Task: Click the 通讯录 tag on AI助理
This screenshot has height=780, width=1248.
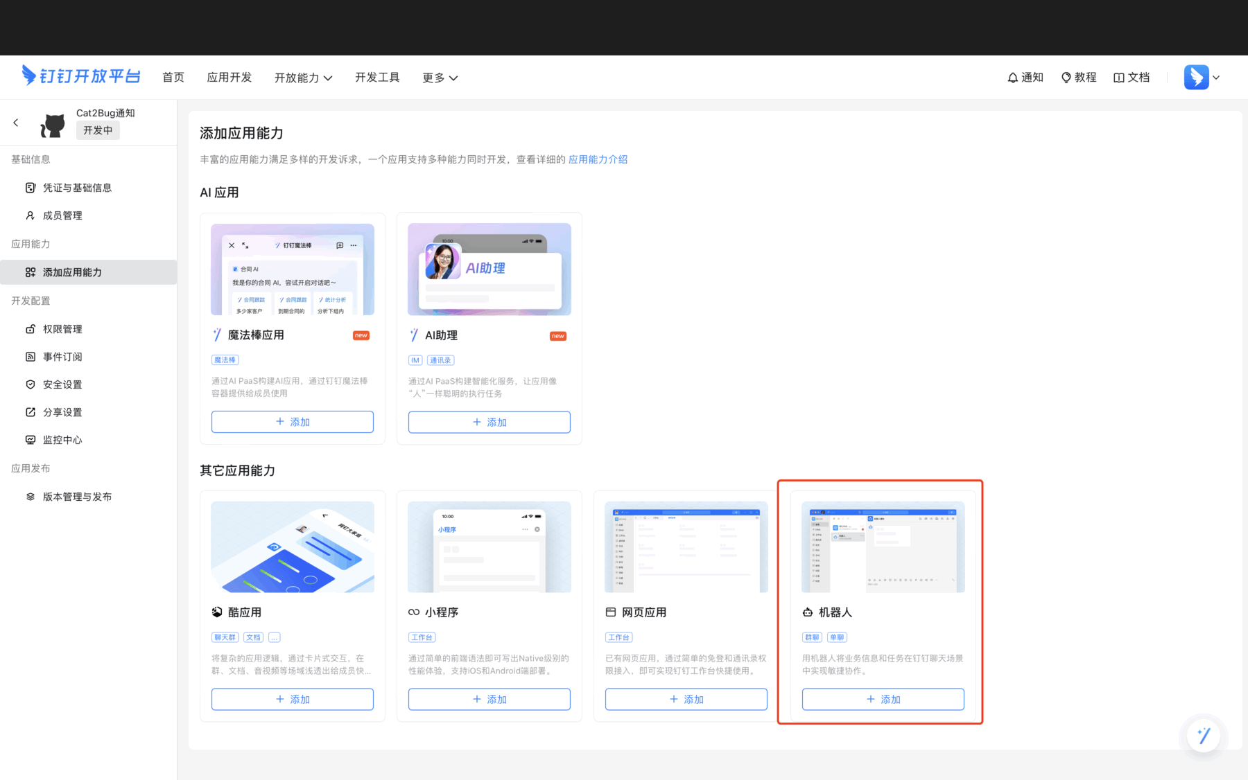Action: pyautogui.click(x=440, y=360)
